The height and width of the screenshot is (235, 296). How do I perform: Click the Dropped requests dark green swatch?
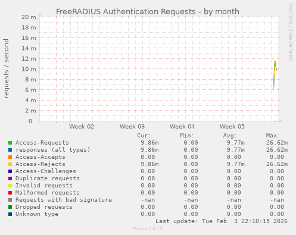click(x=10, y=207)
